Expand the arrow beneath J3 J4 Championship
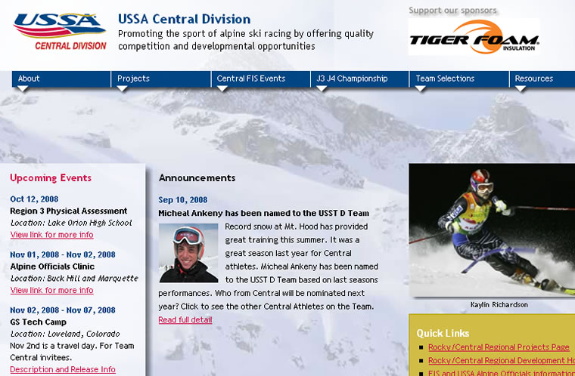The width and height of the screenshot is (575, 376). click(322, 88)
